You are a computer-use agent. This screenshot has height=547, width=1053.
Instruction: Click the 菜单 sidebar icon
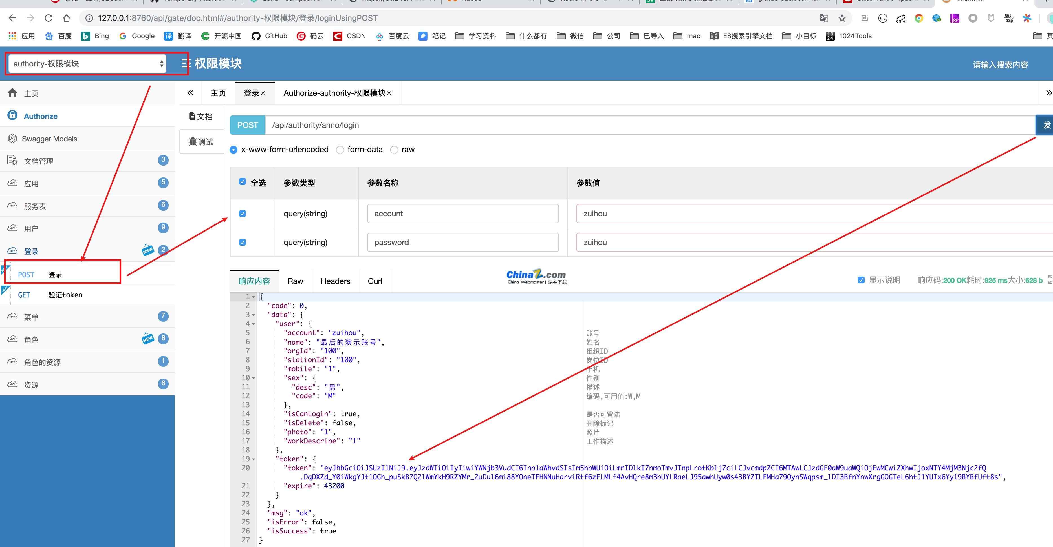point(15,317)
